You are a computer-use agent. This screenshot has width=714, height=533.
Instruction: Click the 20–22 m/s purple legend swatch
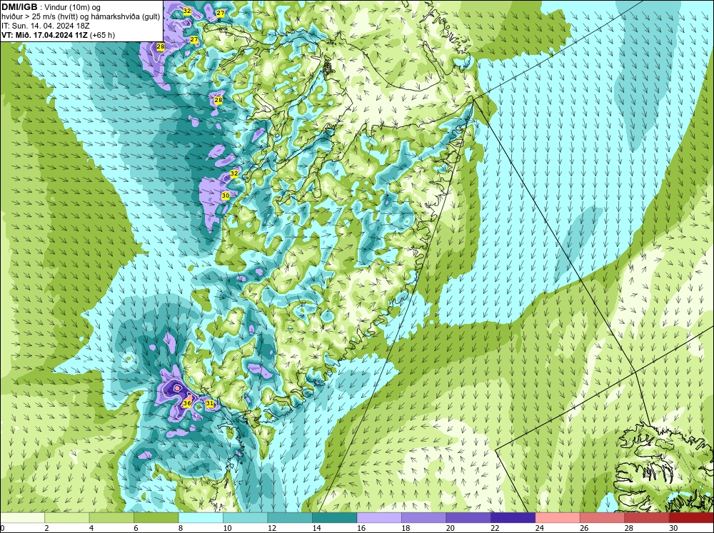pyautogui.click(x=468, y=517)
